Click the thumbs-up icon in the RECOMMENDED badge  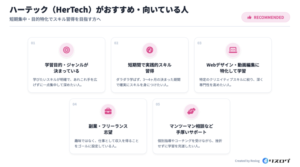click(250, 17)
